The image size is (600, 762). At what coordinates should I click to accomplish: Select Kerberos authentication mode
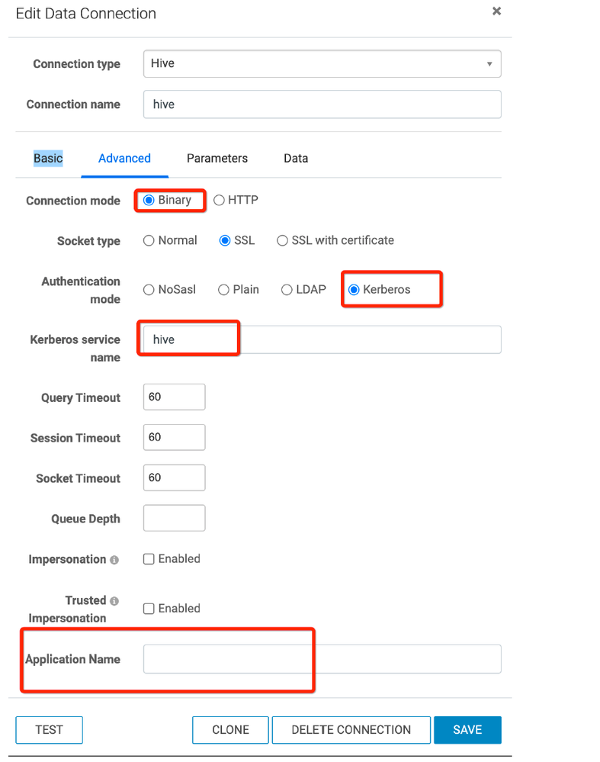coord(354,290)
